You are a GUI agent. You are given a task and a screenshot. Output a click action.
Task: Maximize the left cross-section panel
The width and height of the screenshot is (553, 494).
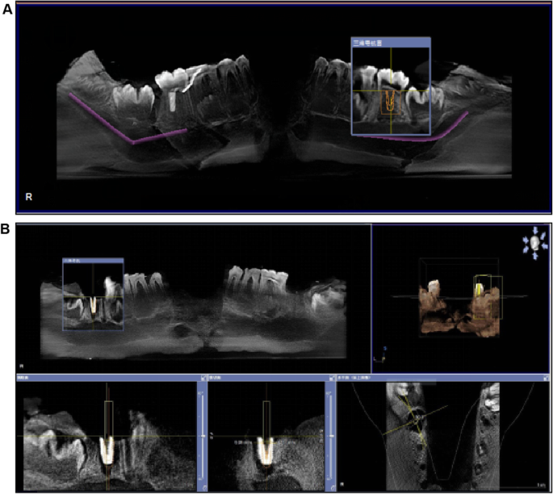[203, 378]
